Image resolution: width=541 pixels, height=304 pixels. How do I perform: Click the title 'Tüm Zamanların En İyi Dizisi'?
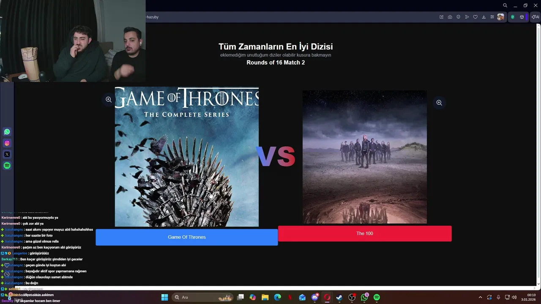[276, 46]
